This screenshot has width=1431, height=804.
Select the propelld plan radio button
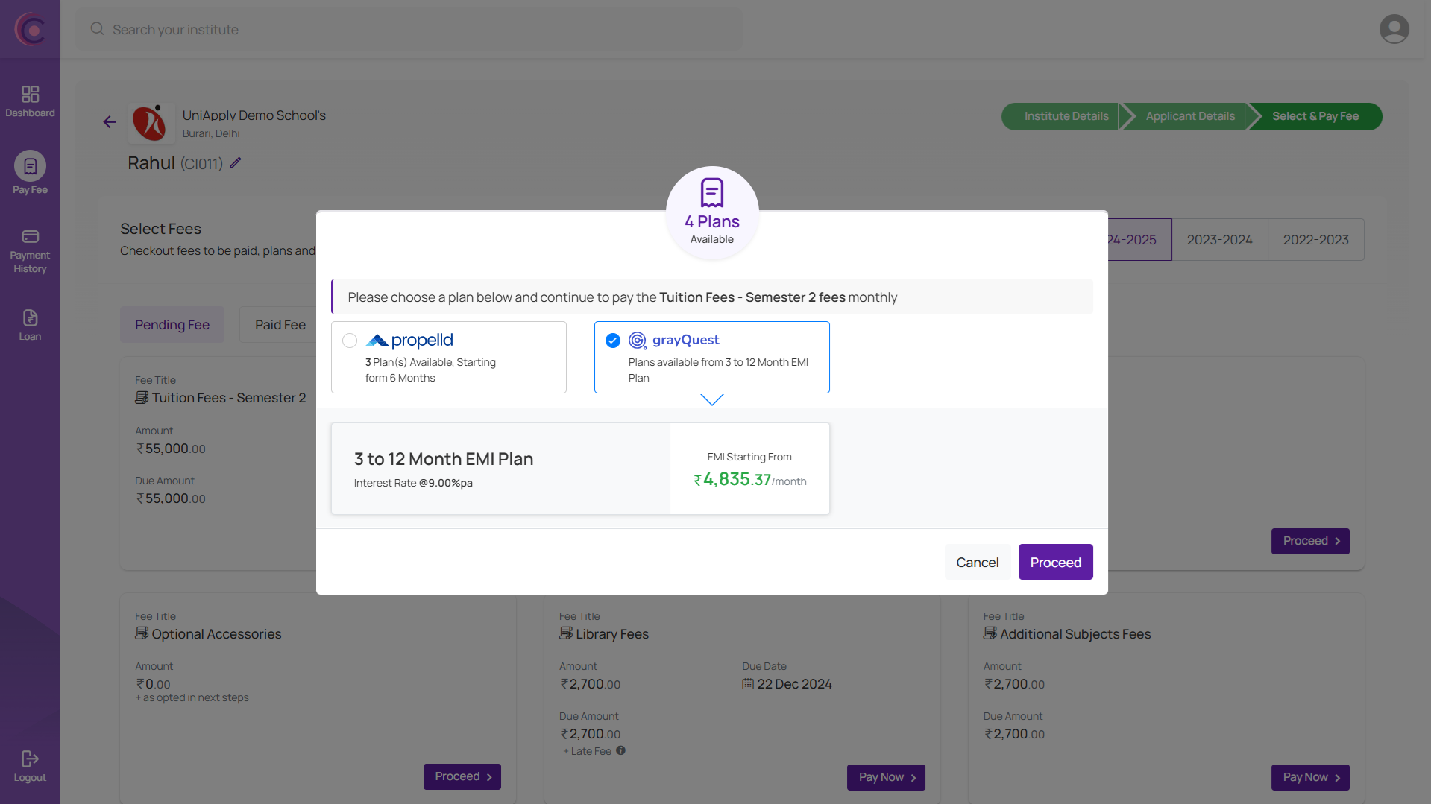pyautogui.click(x=350, y=341)
